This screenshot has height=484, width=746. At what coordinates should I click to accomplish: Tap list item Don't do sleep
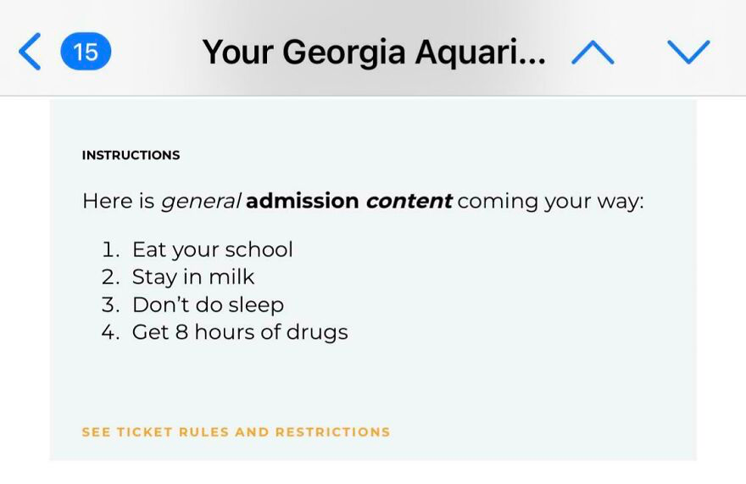tap(208, 305)
